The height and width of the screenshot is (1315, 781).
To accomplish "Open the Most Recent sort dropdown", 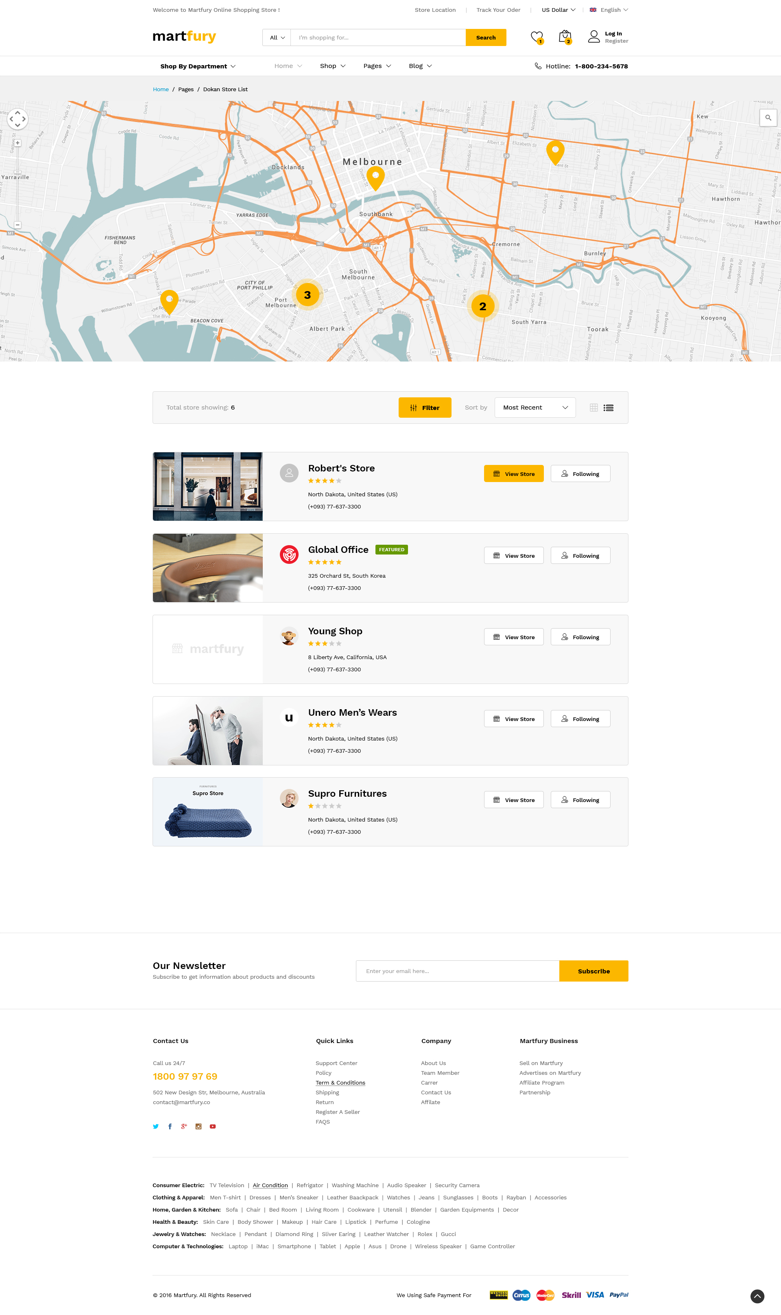I will (535, 408).
